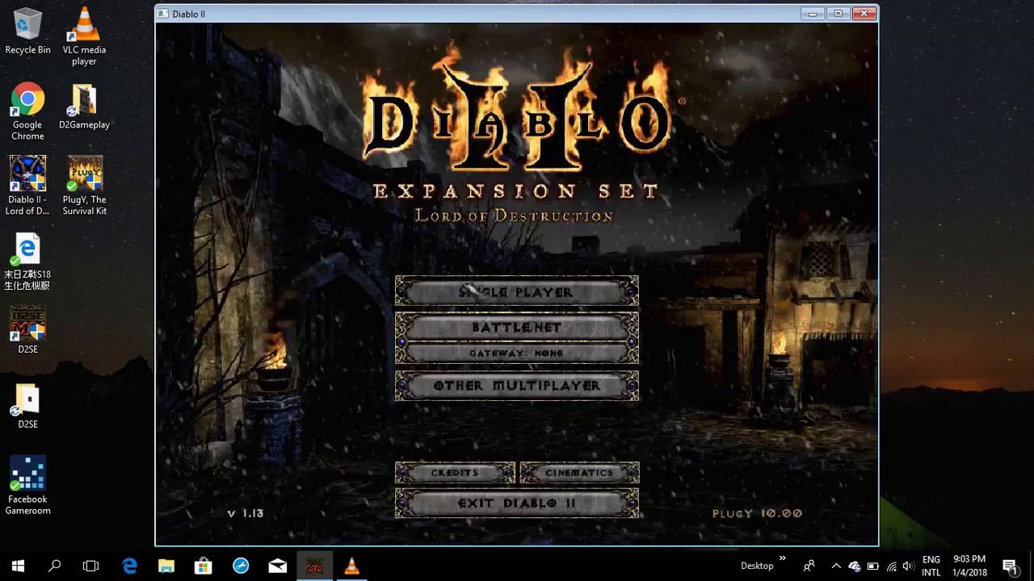This screenshot has width=1034, height=581.
Task: Select the Edge shortcut with Chinese label
Action: (x=27, y=262)
